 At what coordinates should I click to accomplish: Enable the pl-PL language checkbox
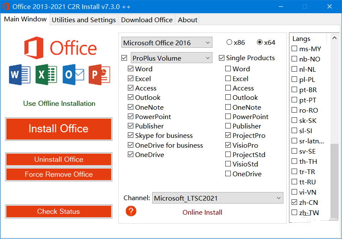click(x=294, y=79)
